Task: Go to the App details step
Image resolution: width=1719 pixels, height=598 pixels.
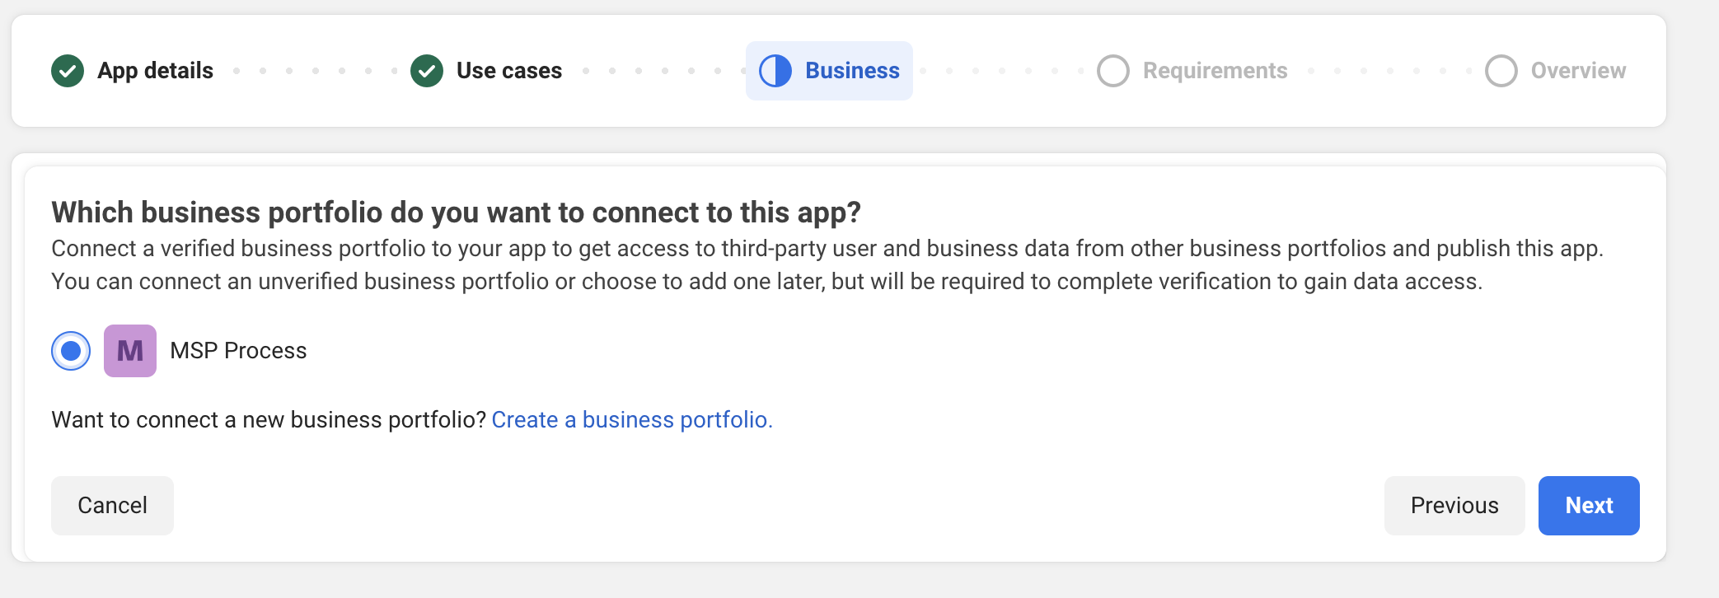Action: (155, 71)
